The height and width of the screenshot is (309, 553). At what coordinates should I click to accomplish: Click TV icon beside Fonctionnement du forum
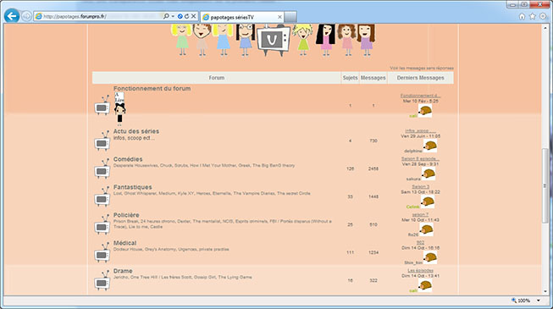(x=102, y=105)
